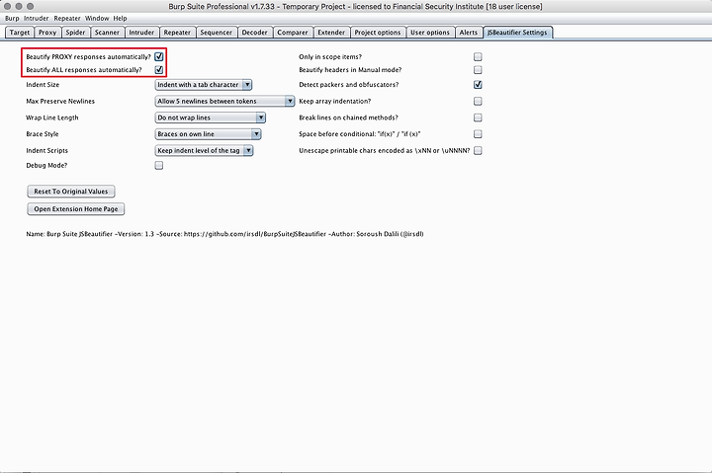
Task: Turn on Debug Mode checkbox
Action: coord(159,166)
